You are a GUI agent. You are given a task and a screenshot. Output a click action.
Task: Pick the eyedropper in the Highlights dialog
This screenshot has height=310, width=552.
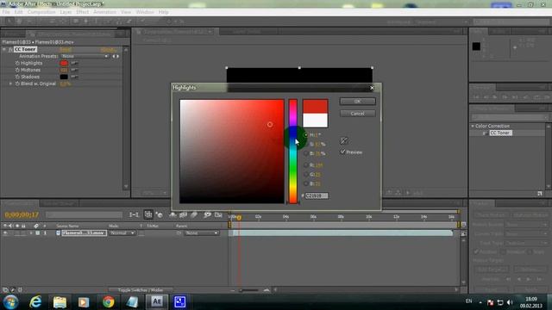(344, 141)
